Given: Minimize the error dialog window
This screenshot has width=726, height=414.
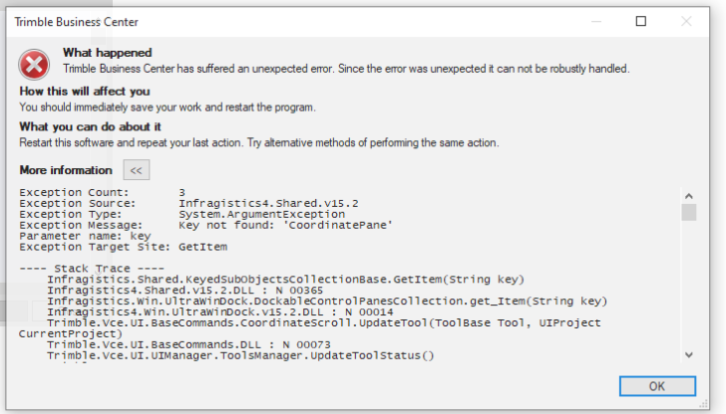Looking at the screenshot, I should (594, 21).
